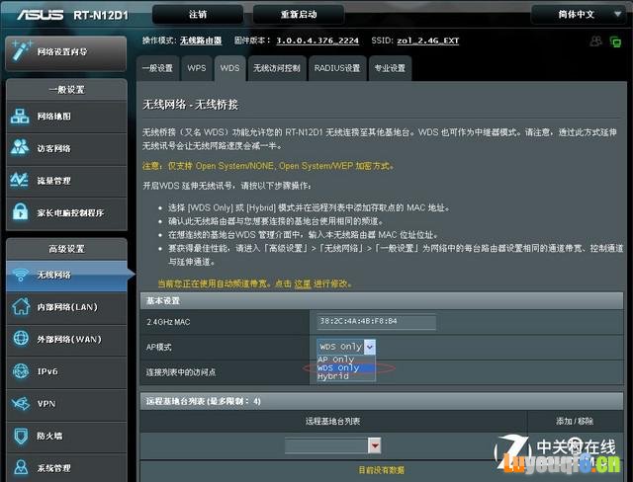Switch to the WDS tab
633x482 pixels.
click(x=229, y=68)
